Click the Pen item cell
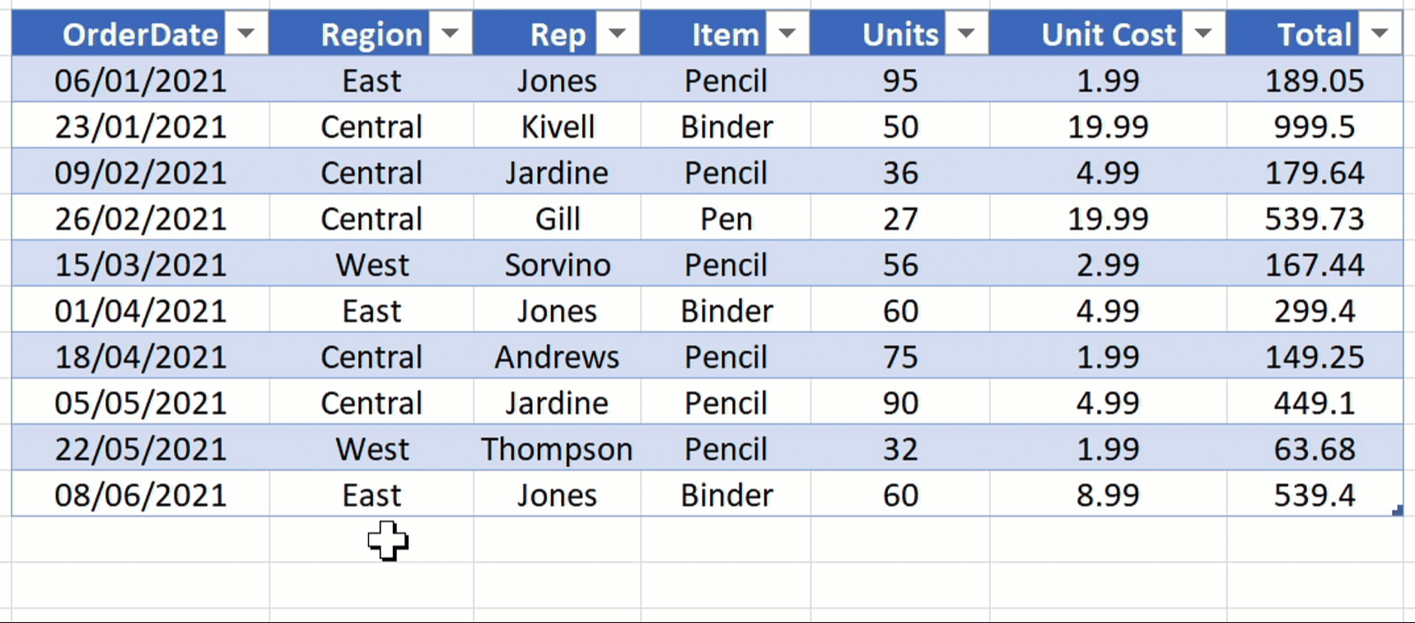 726,219
